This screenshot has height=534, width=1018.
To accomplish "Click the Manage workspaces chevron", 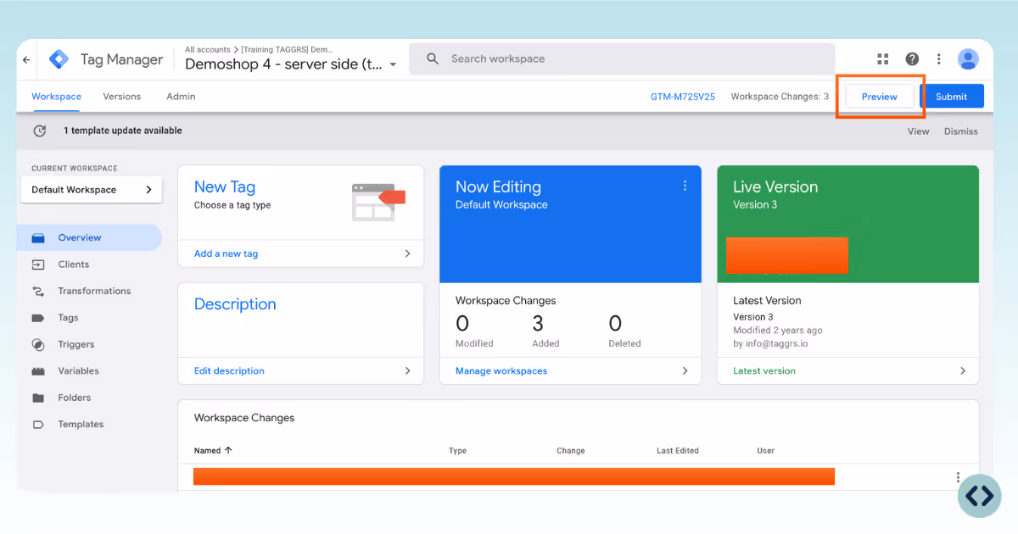I will [685, 370].
